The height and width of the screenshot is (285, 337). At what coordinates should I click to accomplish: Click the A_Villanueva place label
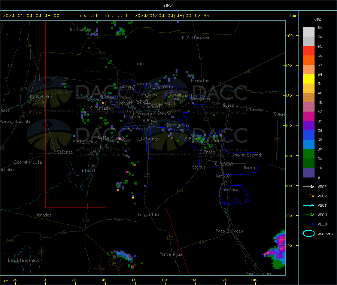tap(195, 37)
